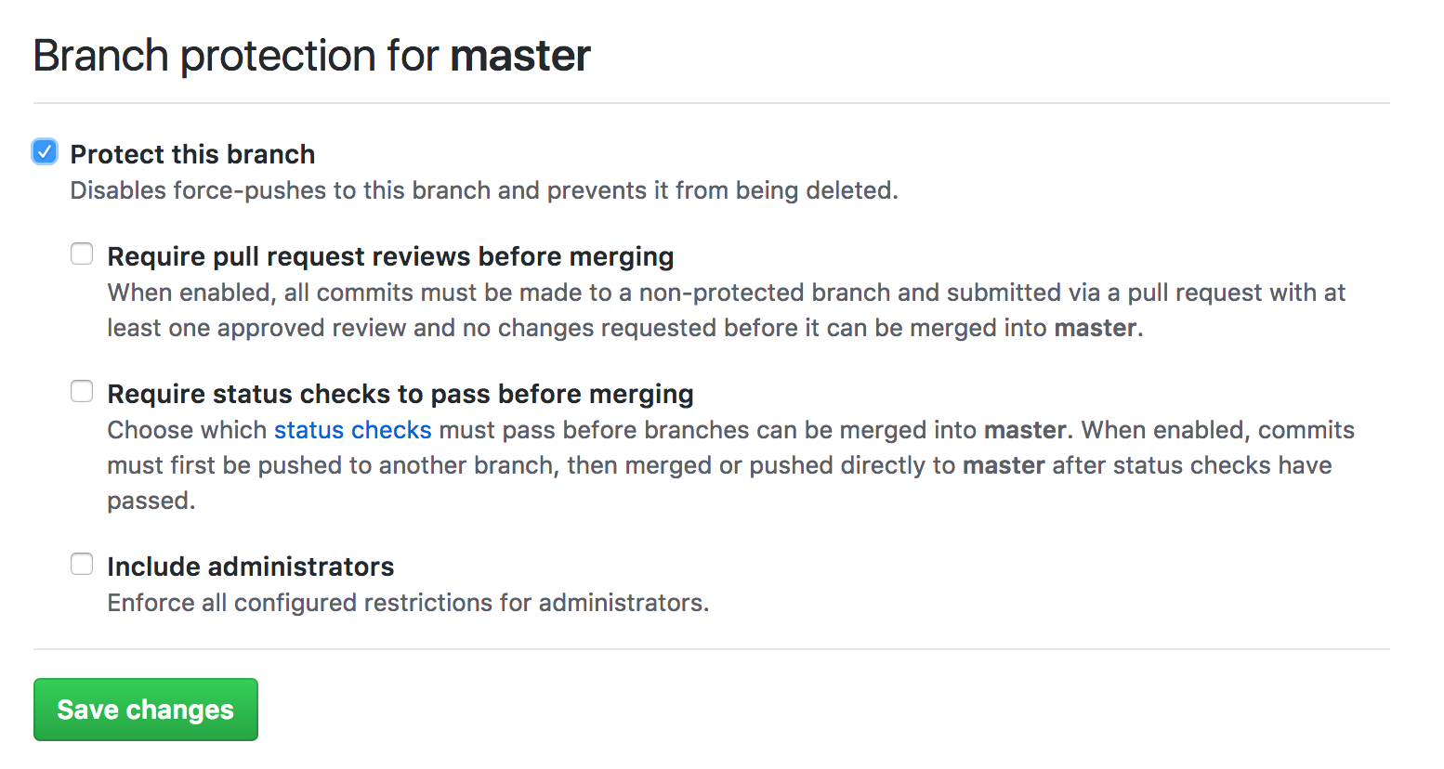Click the "Enforce all configured restrictions" description
Image resolution: width=1444 pixels, height=769 pixels.
coord(407,603)
